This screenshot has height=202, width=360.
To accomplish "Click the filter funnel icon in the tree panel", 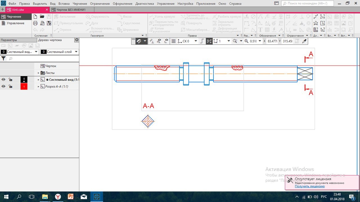I will pos(3,59).
